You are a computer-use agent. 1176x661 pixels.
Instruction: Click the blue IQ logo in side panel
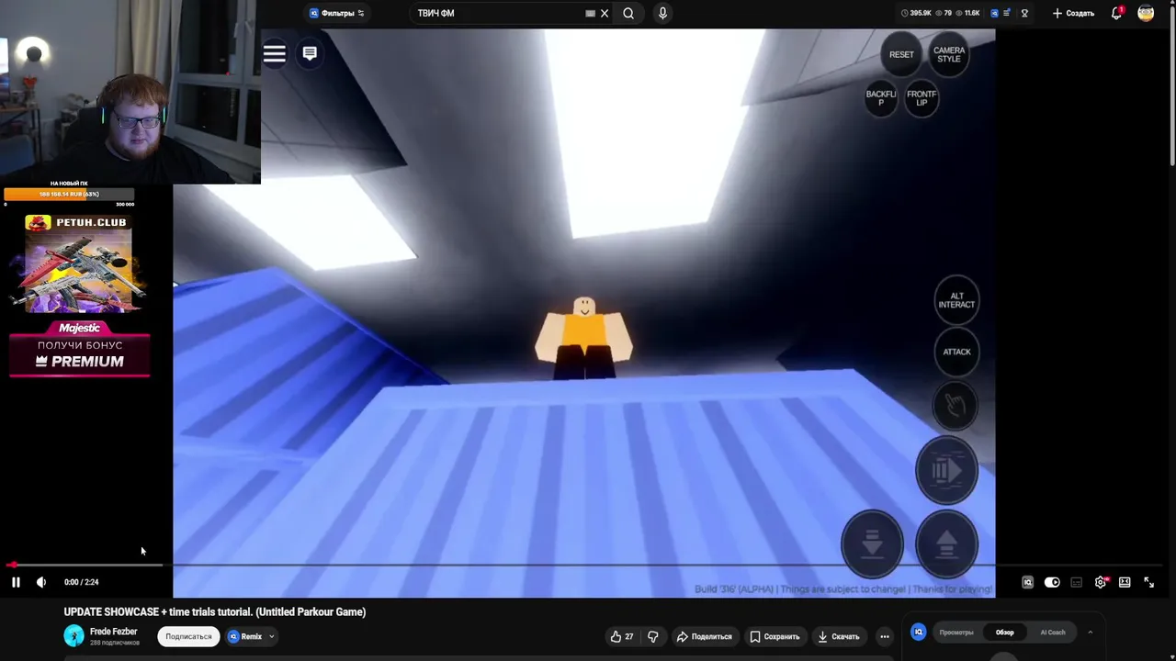click(918, 632)
